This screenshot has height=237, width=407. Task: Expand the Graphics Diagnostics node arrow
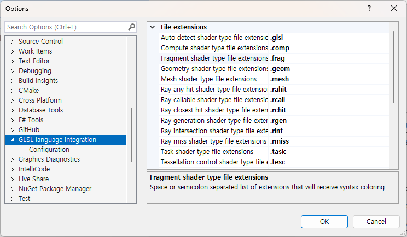pos(12,159)
